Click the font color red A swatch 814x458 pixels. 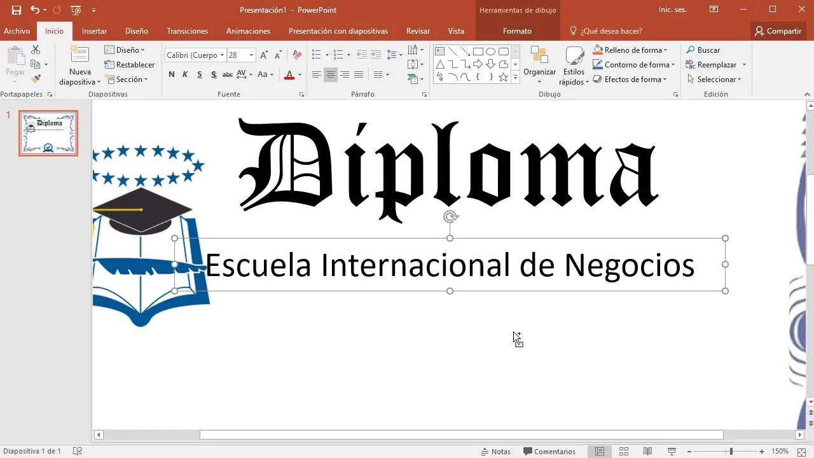[x=289, y=74]
